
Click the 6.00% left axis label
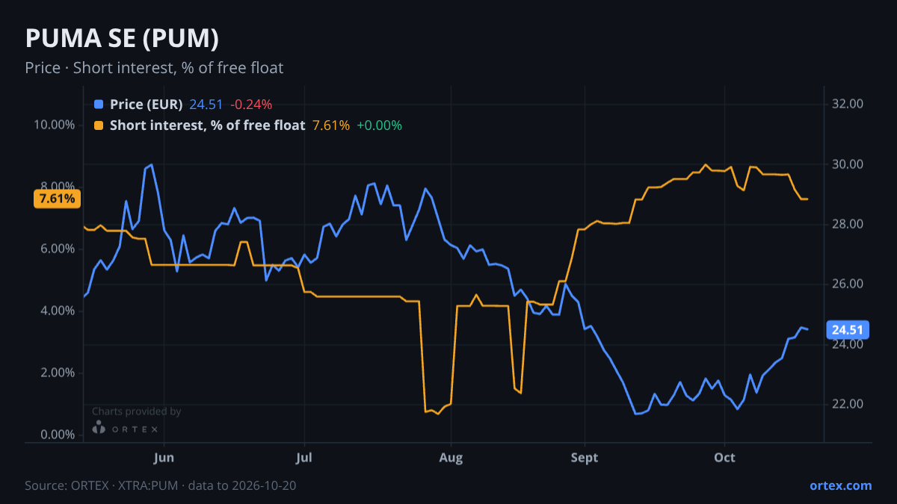click(x=57, y=249)
